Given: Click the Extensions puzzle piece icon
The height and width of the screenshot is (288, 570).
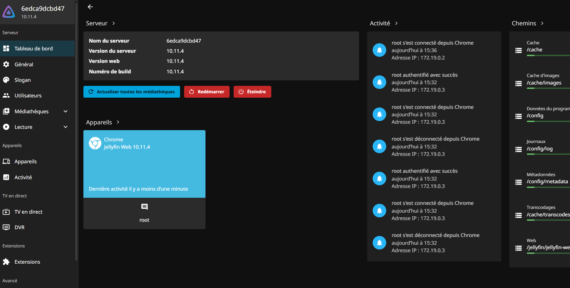Looking at the screenshot, I should click(6, 262).
